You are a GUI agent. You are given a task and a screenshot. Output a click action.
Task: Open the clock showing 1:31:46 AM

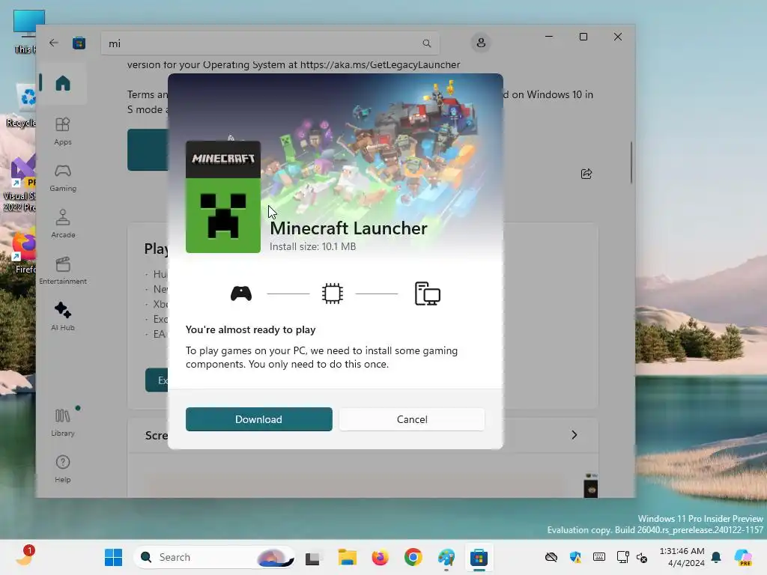pos(682,557)
